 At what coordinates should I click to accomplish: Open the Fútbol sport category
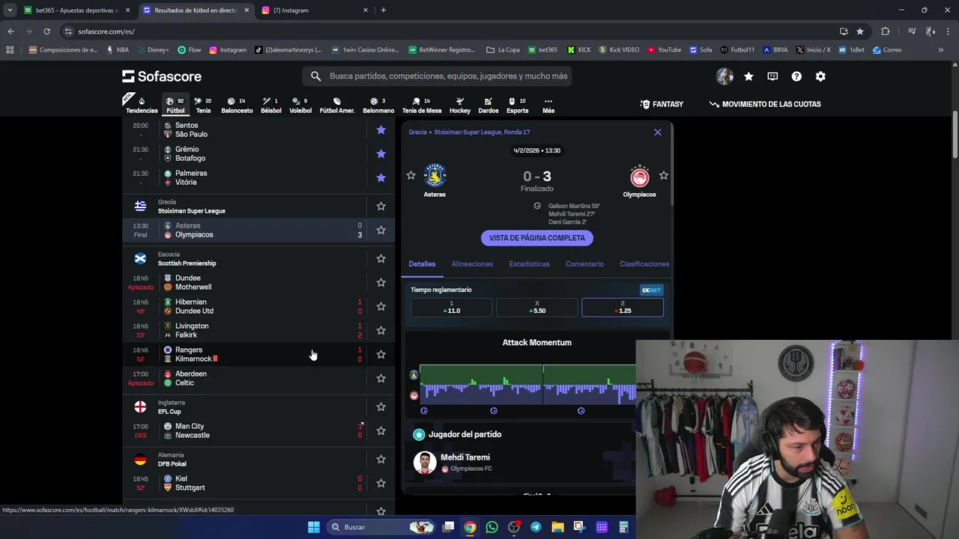(175, 105)
